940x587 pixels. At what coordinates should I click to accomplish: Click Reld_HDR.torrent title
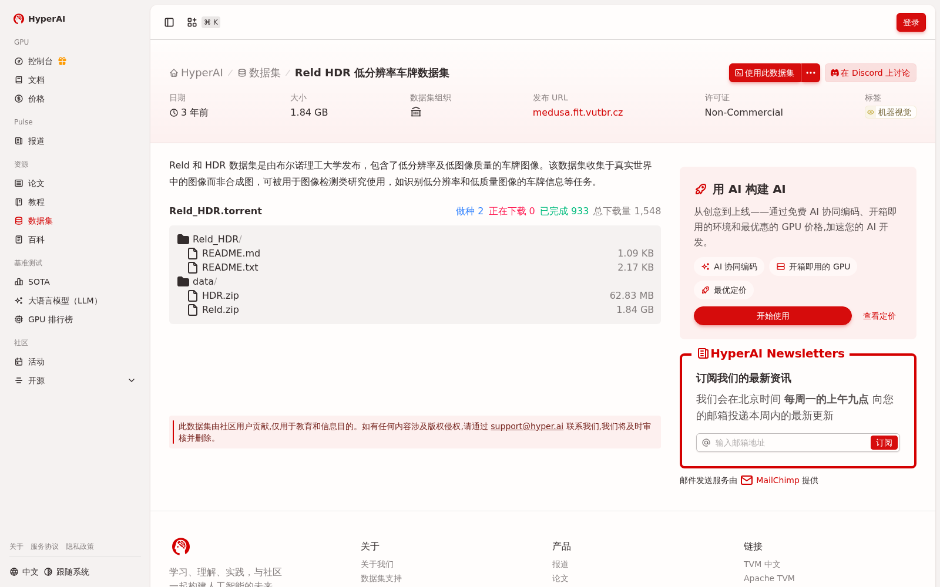point(216,211)
